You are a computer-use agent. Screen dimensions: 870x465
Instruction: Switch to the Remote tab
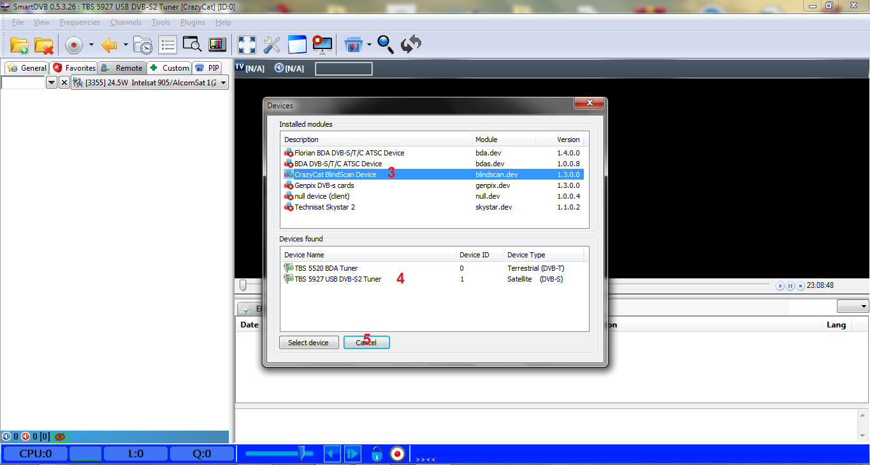pyautogui.click(x=122, y=68)
